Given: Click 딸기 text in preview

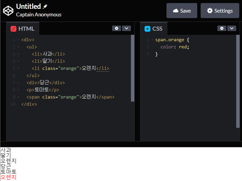Looking at the screenshot, I should click(x=6, y=155).
